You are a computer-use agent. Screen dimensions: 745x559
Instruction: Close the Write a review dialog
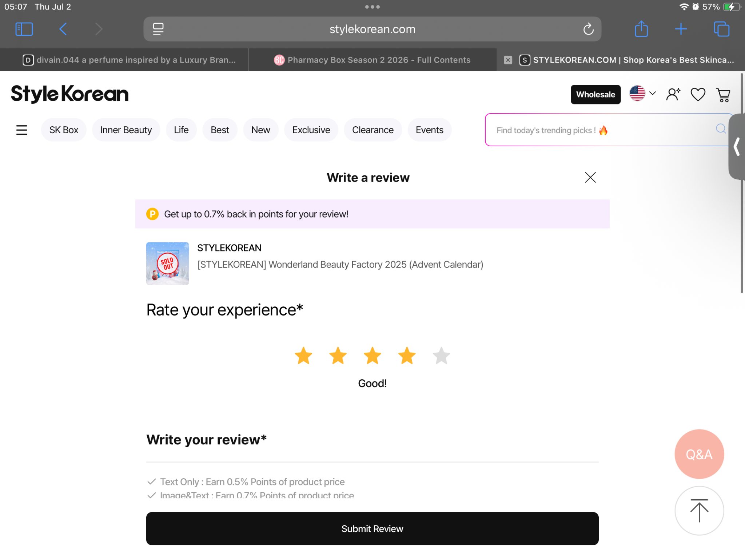(x=590, y=178)
